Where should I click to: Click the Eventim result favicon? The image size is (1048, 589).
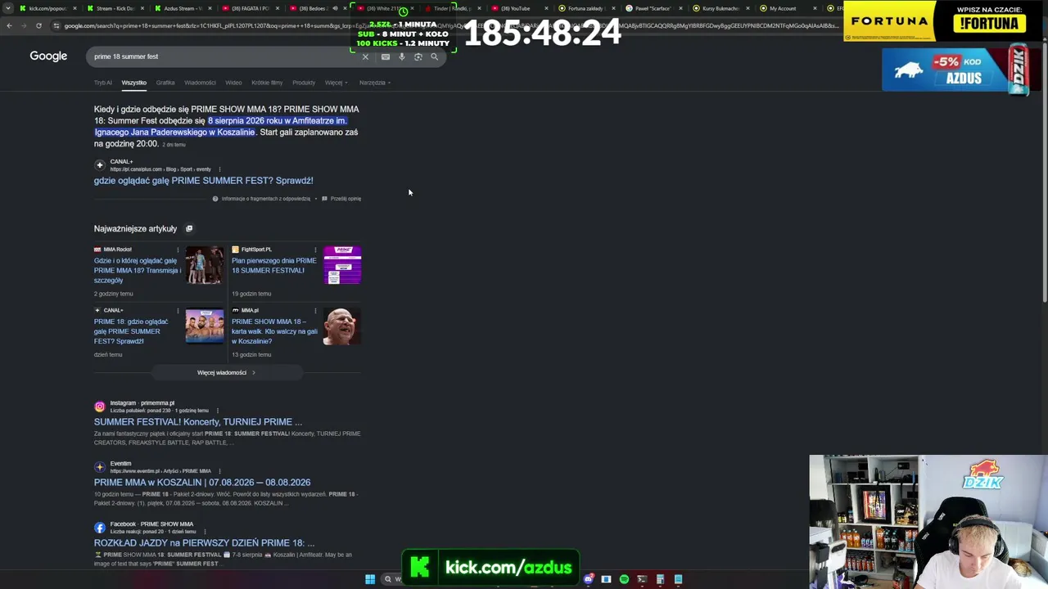100,467
